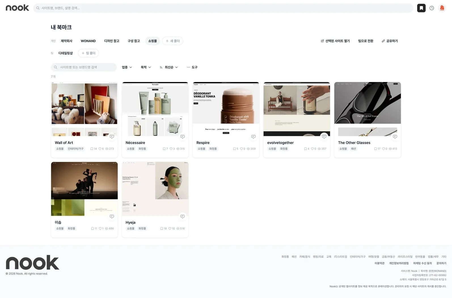Click the heart icon on Wall of Art card
Viewport: 452px width, 298px height.
pyautogui.click(x=100, y=149)
